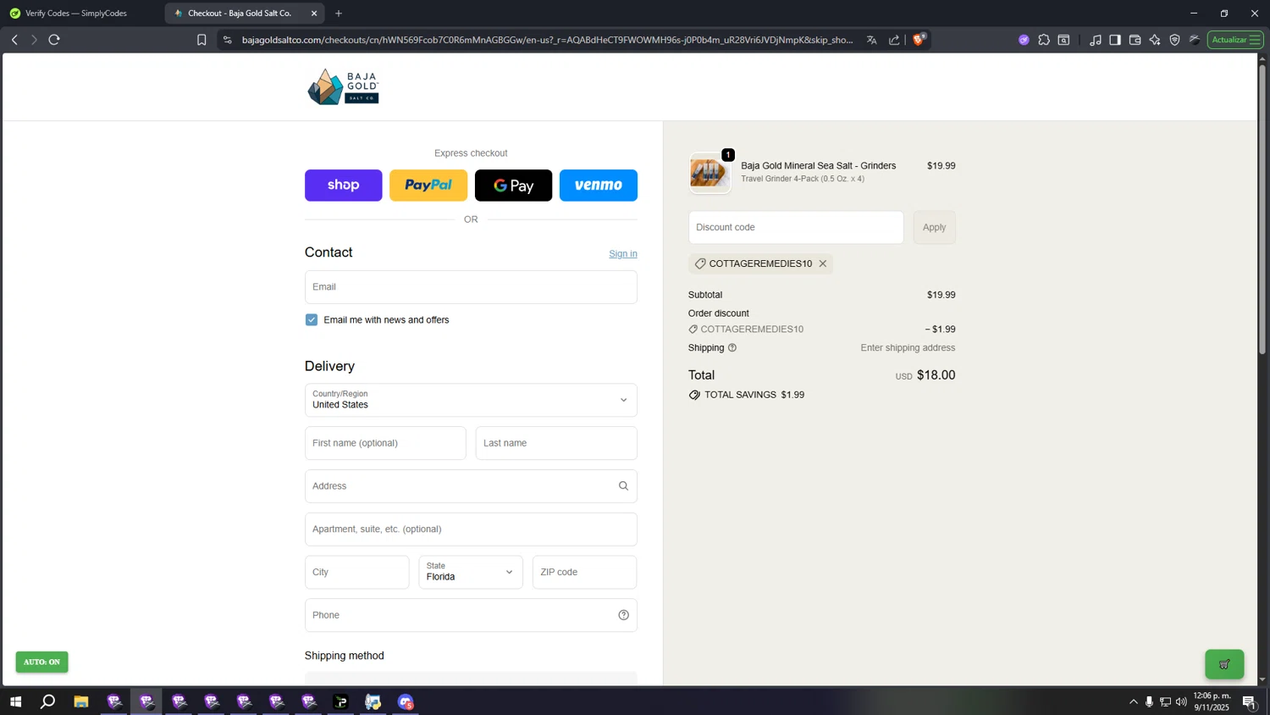
Task: Pay with PayPal express button
Action: pyautogui.click(x=428, y=186)
